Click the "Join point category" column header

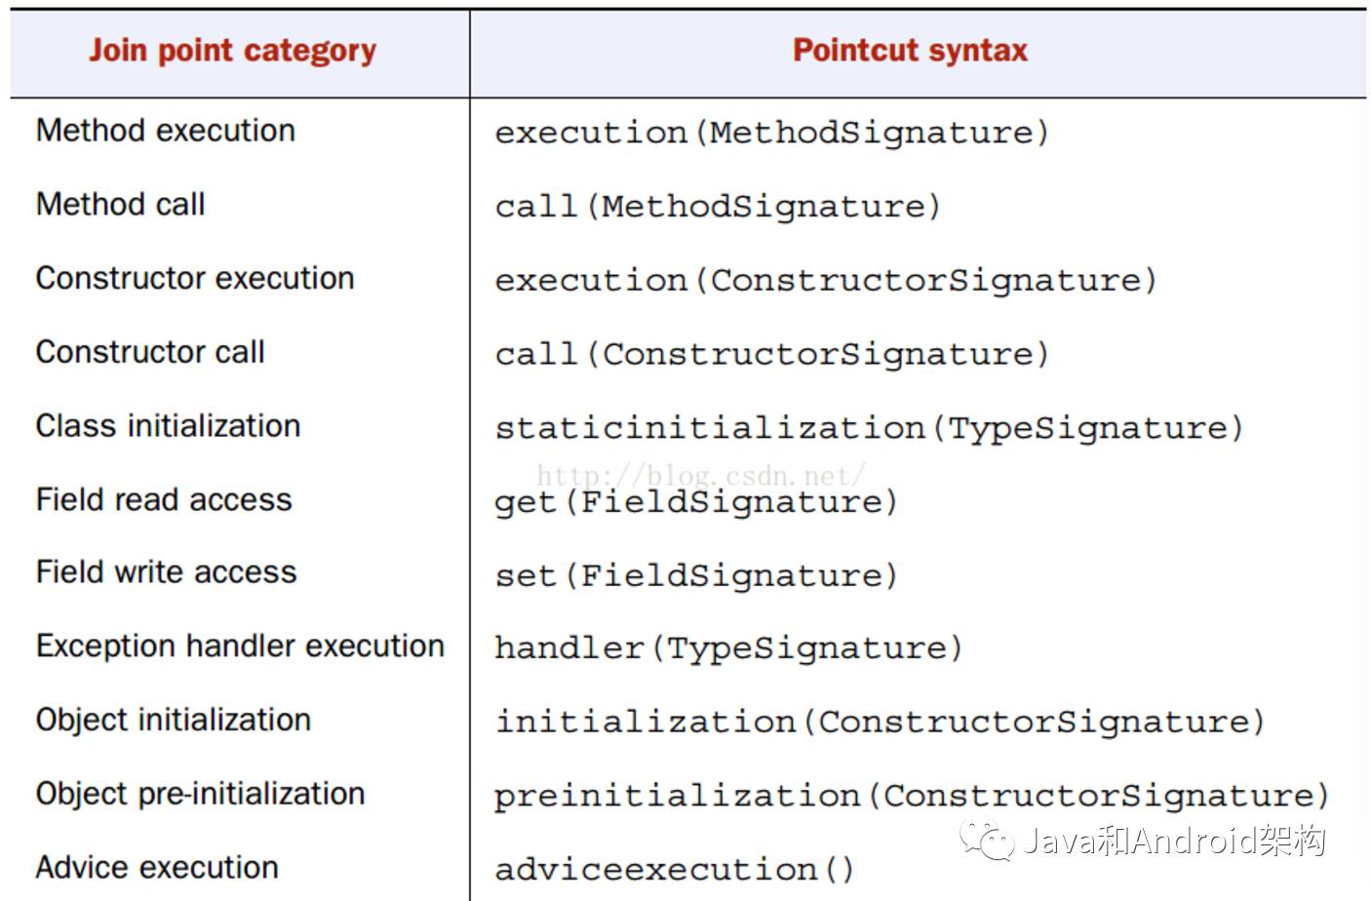pyautogui.click(x=232, y=51)
